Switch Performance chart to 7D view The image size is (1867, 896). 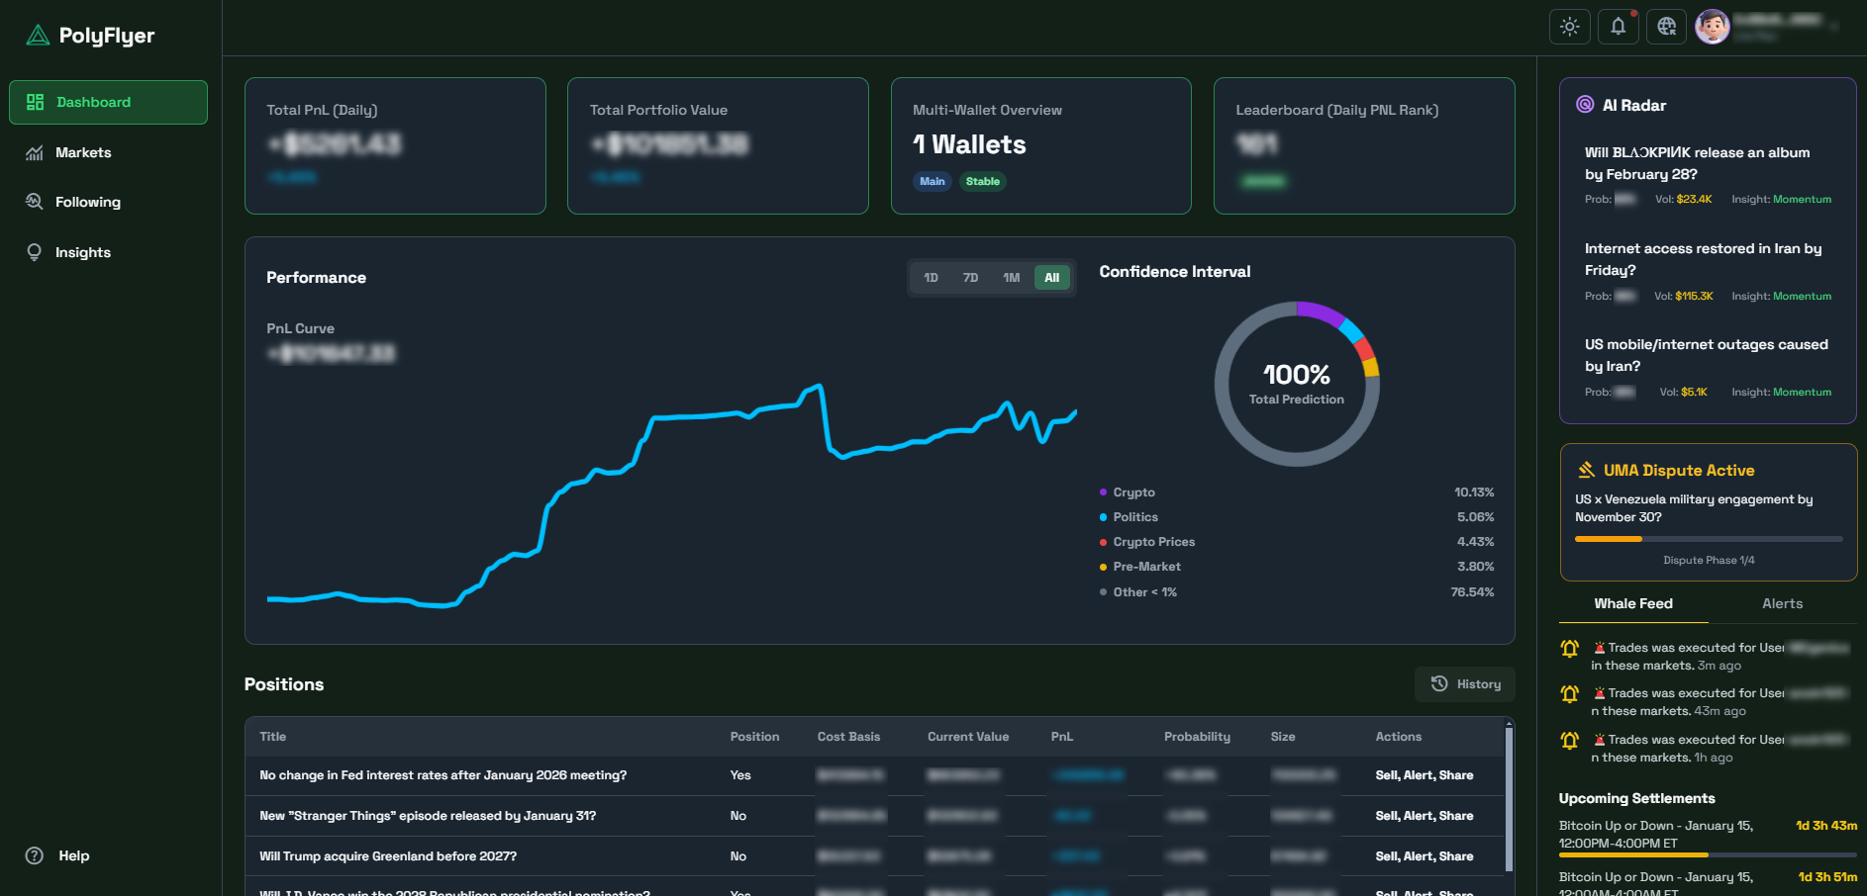[x=970, y=278]
